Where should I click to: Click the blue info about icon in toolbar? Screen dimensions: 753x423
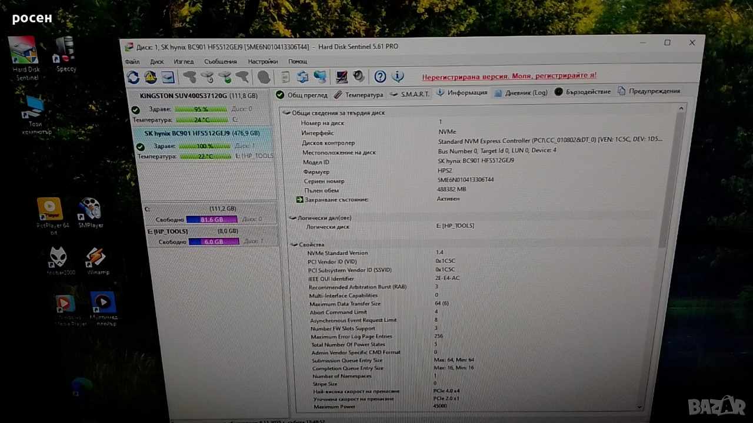(398, 76)
